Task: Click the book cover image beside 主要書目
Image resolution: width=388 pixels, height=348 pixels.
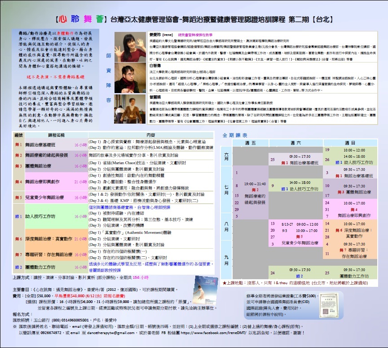Action: point(205,290)
